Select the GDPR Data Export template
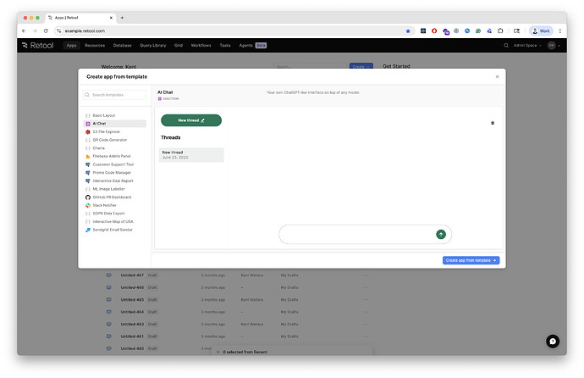Viewport: 584px width, 378px height. point(115,214)
